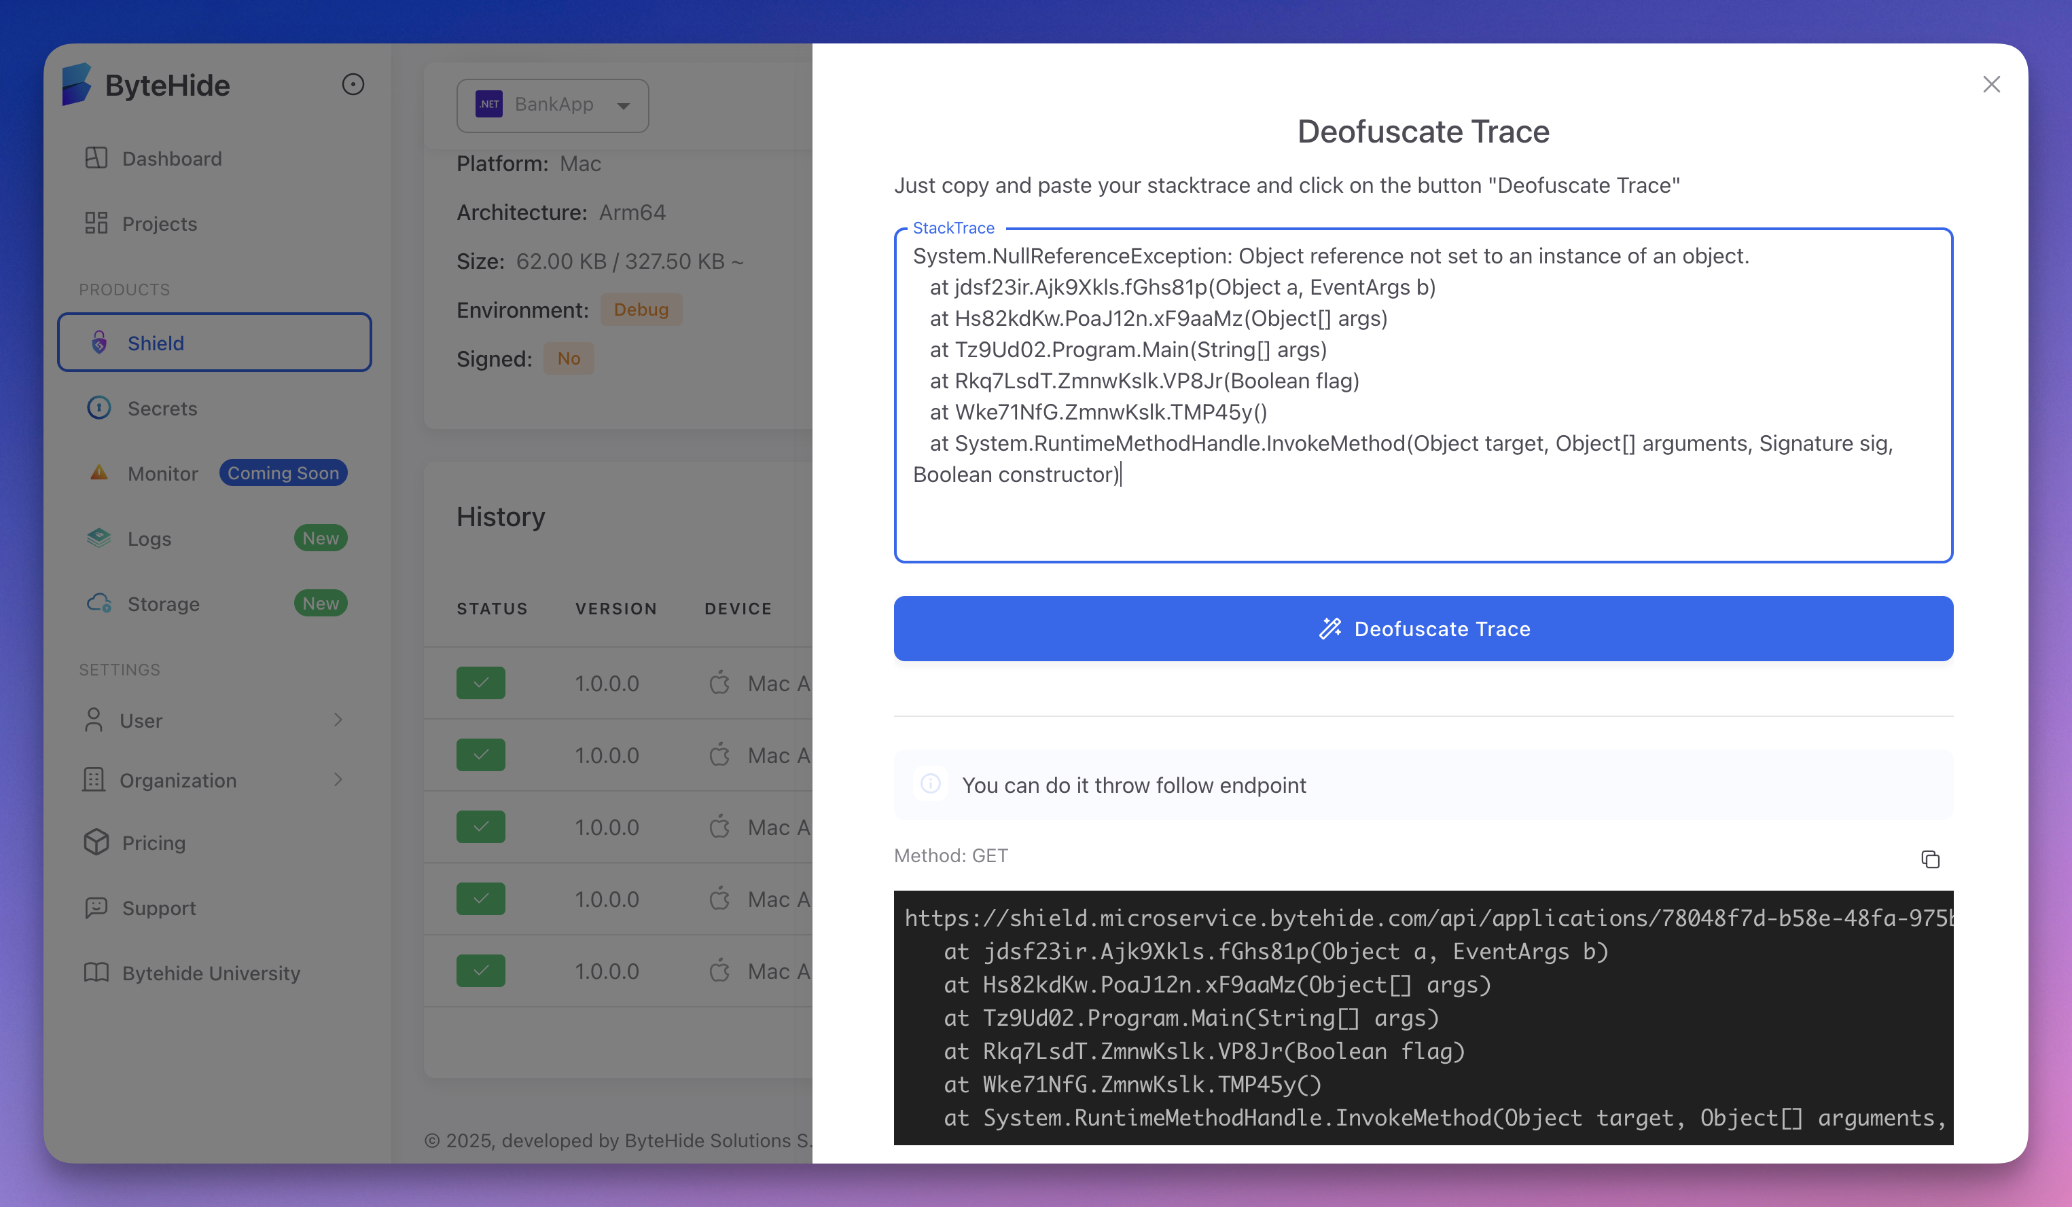Click the Logs layers icon
2072x1207 pixels.
(x=99, y=538)
